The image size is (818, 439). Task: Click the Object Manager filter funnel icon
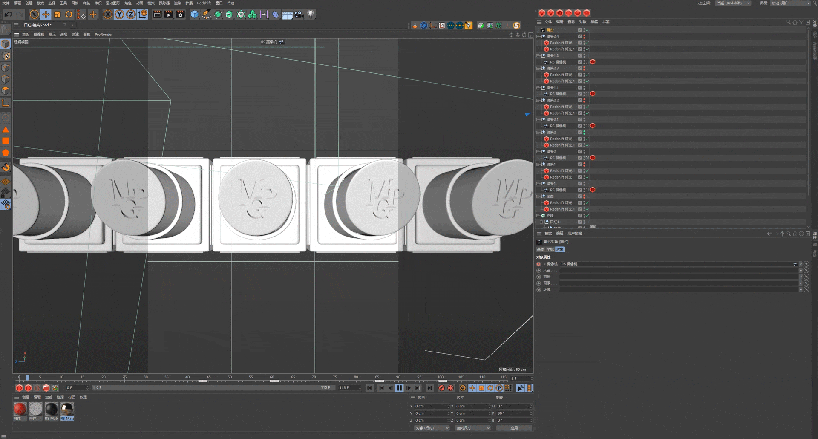[x=801, y=22]
